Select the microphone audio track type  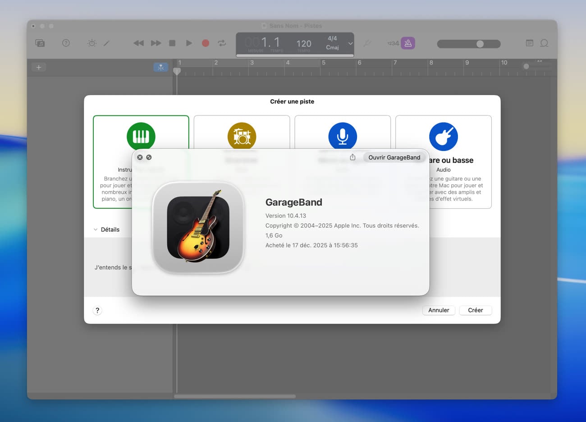click(343, 136)
